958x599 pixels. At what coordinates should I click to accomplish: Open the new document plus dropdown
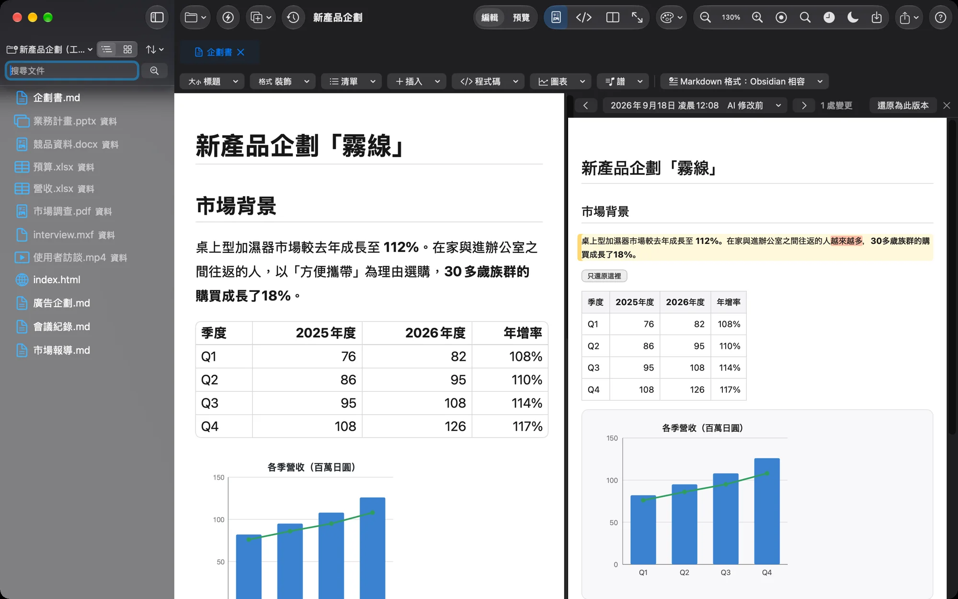[x=261, y=18]
